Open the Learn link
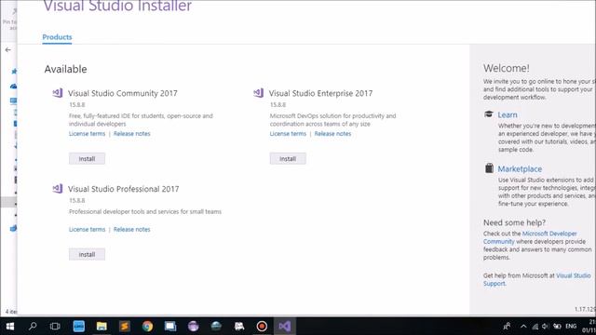The height and width of the screenshot is (335, 596). 508,114
